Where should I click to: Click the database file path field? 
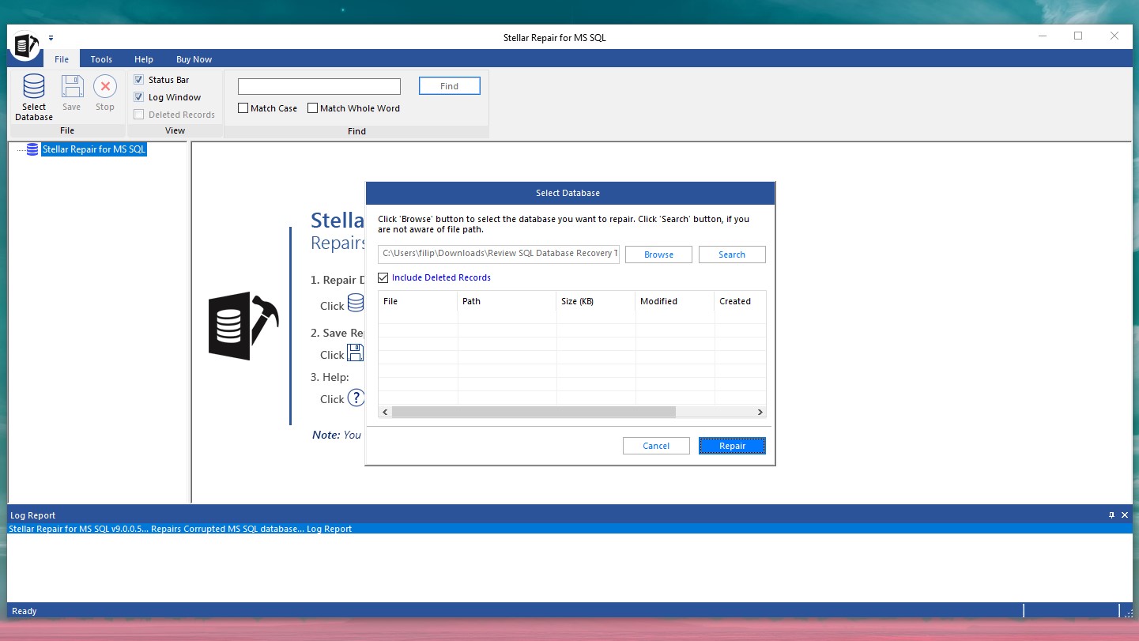(499, 254)
